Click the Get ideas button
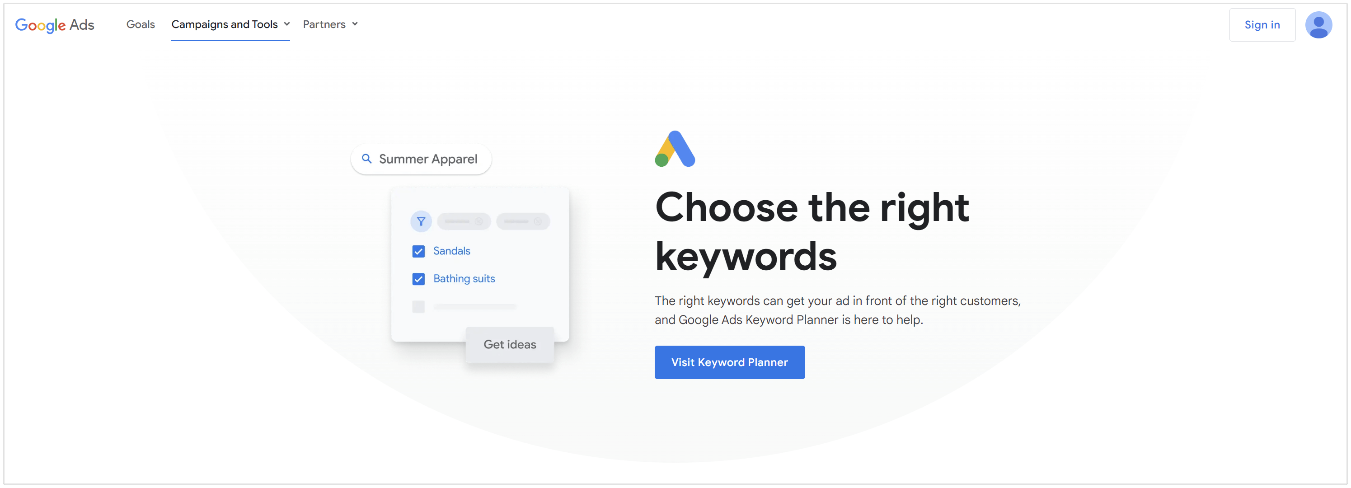The image size is (1351, 488). (509, 344)
